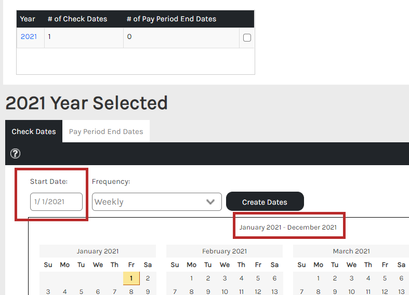Select March 5 in the calendar

point(385,278)
